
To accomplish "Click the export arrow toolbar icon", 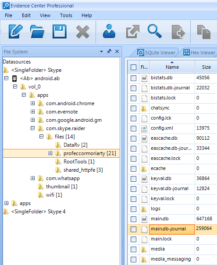I will click(133, 32).
